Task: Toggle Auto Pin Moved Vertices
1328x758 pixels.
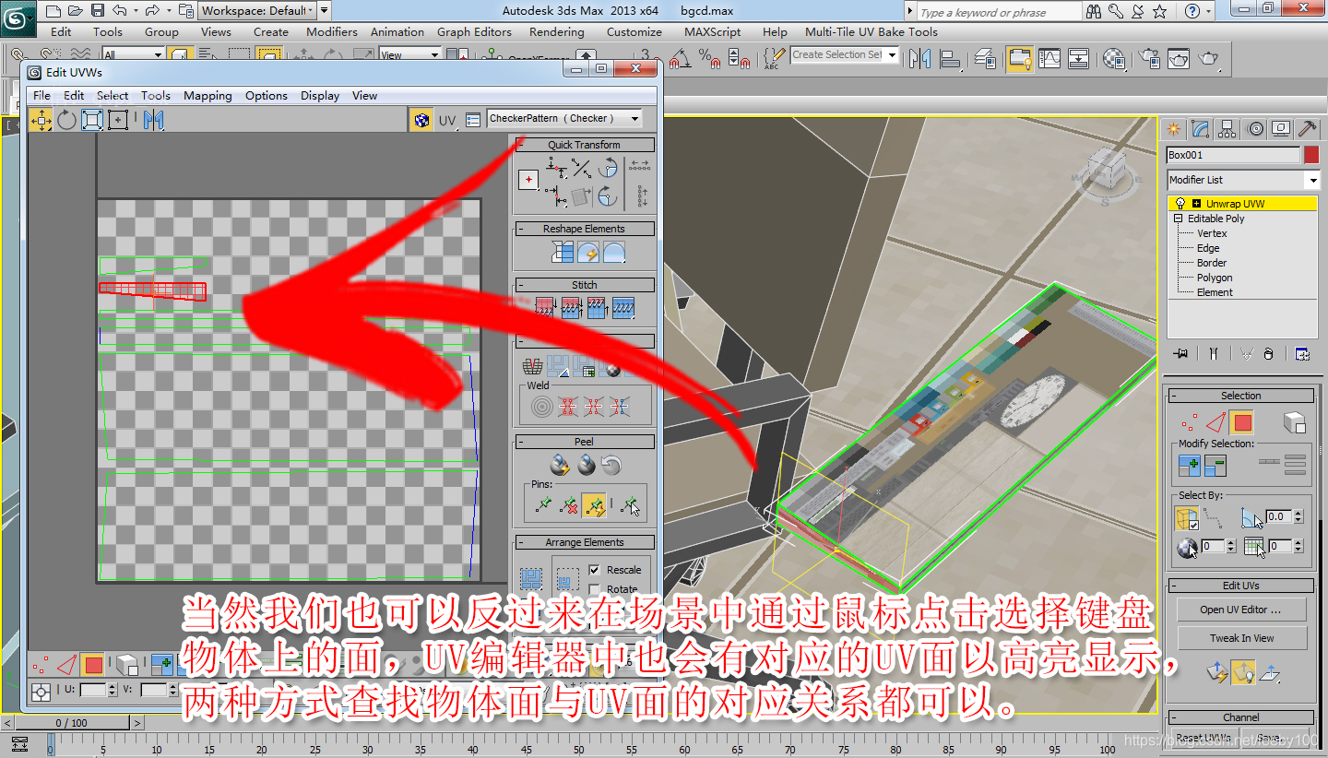Action: coord(594,504)
